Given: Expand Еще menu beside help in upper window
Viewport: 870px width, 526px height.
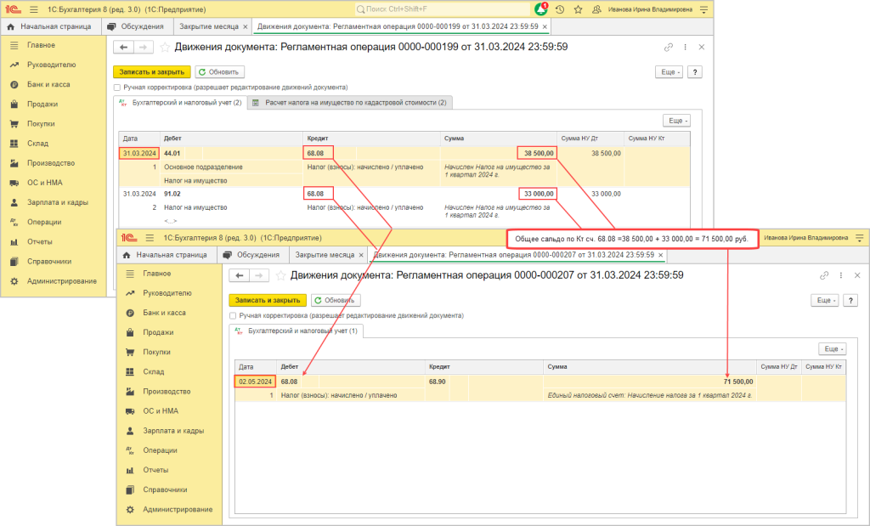Looking at the screenshot, I should [x=669, y=72].
